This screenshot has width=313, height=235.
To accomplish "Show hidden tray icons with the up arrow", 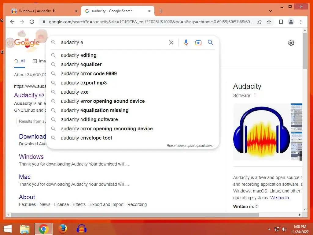I will [x=269, y=229].
